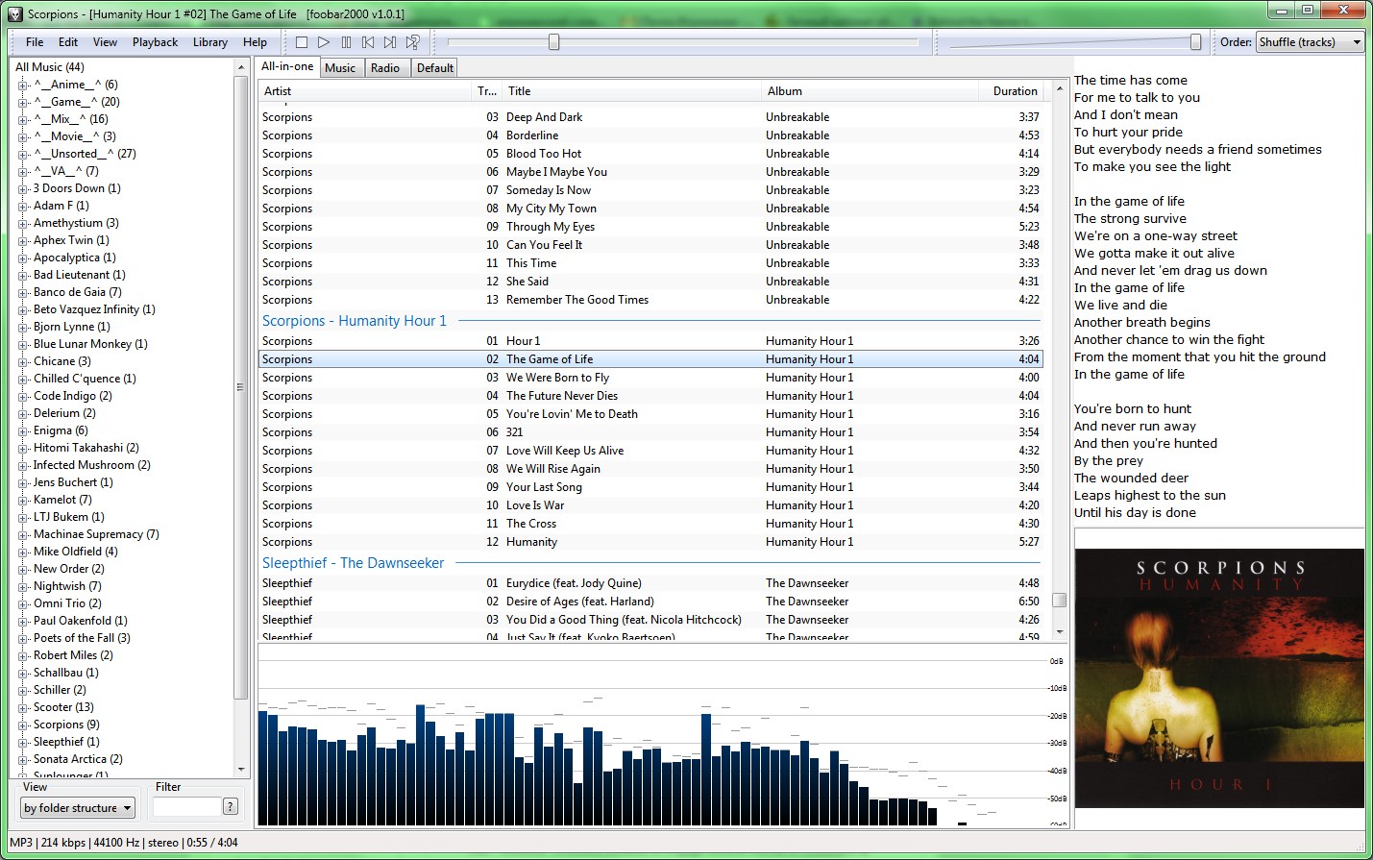1373x860 pixels.
Task: Select track 'The Game of Life'
Action: pyautogui.click(x=650, y=359)
